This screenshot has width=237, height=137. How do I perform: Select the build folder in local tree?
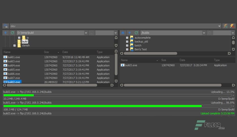[25, 42]
